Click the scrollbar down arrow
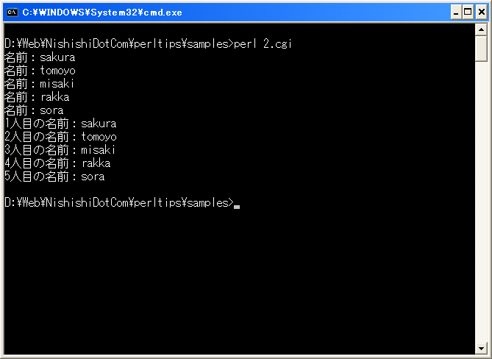Viewport: 492px width, 359px height. pyautogui.click(x=481, y=348)
